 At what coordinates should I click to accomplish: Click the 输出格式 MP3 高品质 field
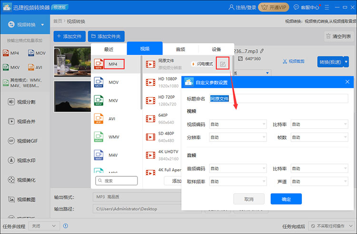(x=137, y=197)
